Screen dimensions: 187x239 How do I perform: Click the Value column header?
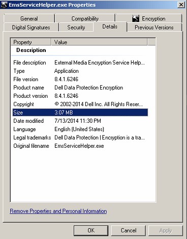[x=99, y=42]
